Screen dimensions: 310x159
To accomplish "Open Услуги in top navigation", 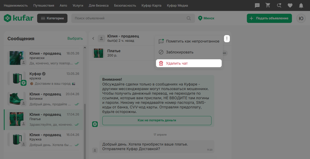I will click(78, 5).
